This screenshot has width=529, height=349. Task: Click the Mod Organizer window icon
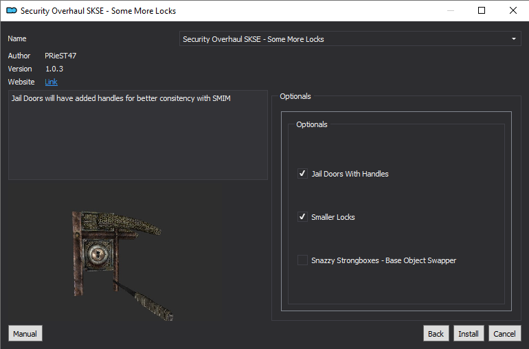click(x=12, y=10)
